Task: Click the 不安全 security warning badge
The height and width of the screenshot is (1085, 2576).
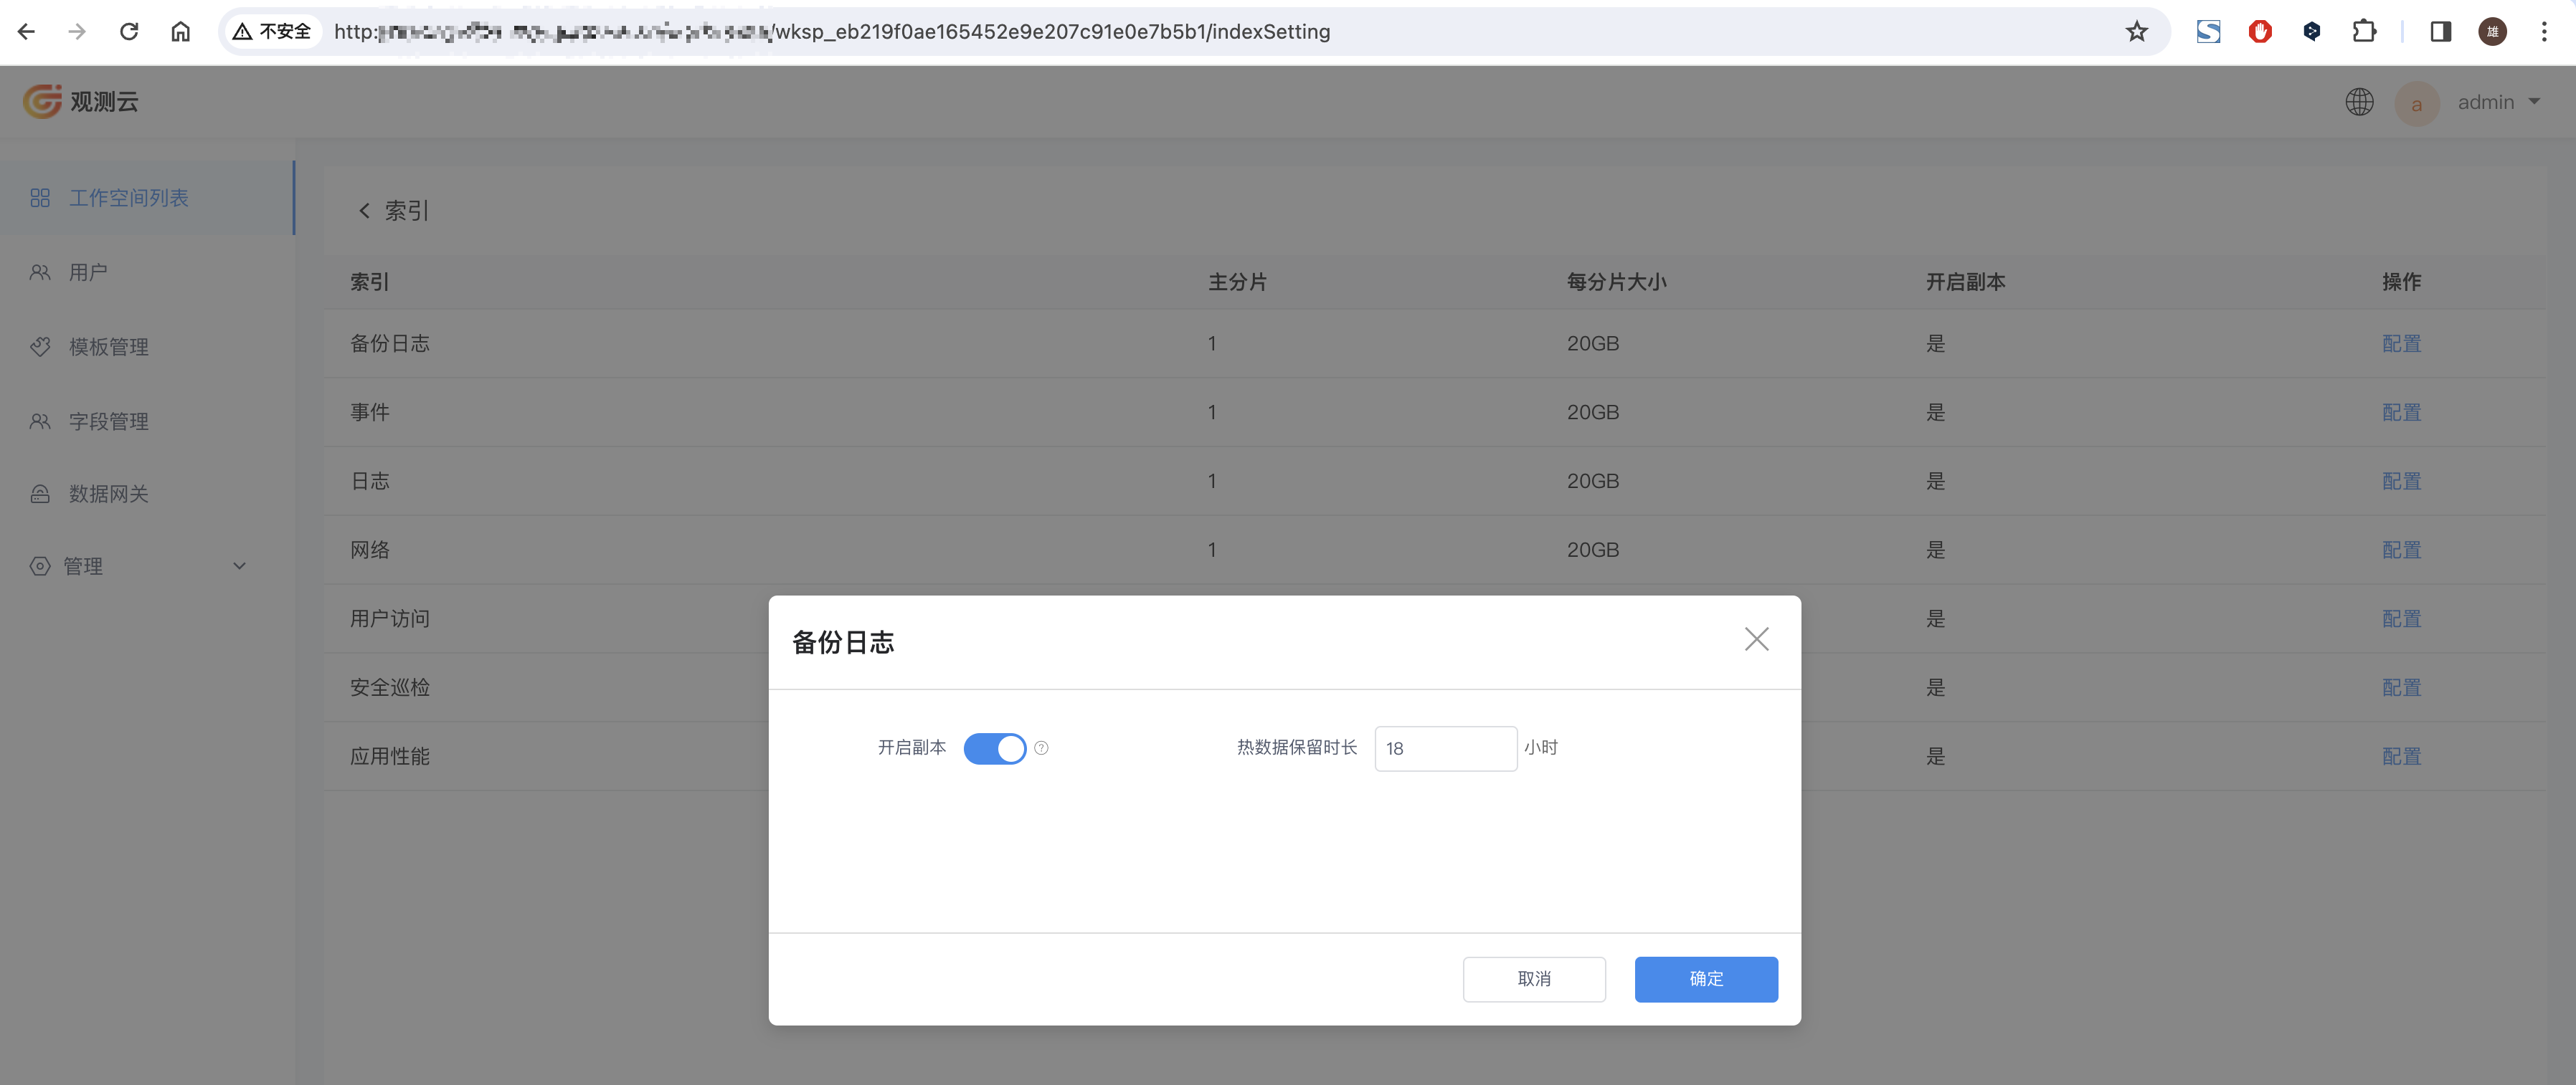Action: 272,32
